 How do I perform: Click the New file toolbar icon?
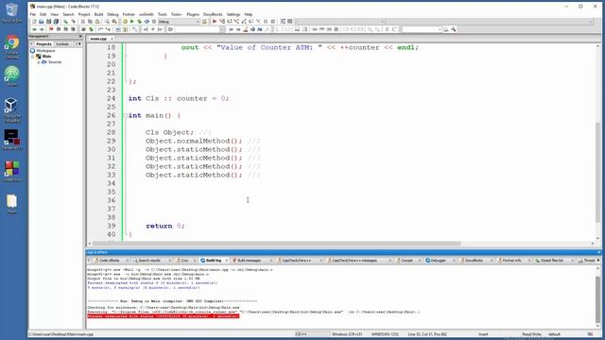(x=34, y=22)
